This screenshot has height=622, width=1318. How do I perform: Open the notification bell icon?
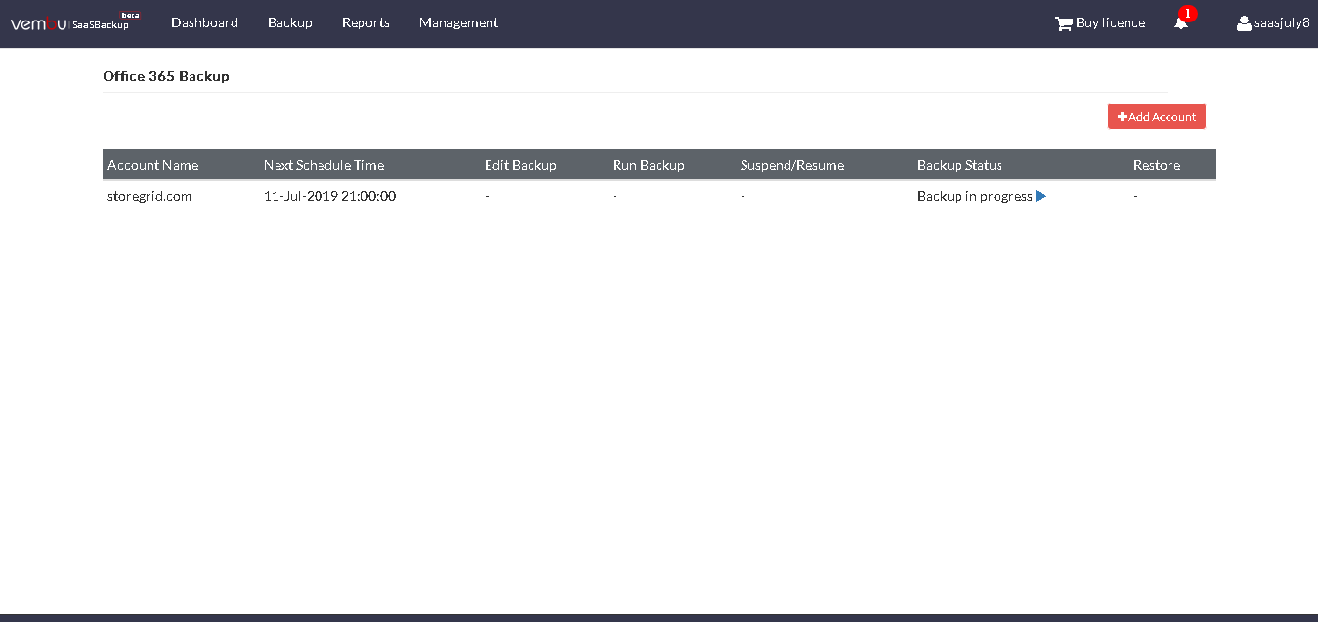pos(1181,23)
